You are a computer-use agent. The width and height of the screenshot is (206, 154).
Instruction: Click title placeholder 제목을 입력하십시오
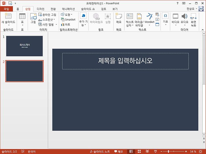(125, 61)
